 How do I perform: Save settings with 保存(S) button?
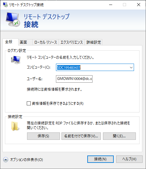tap(43, 136)
